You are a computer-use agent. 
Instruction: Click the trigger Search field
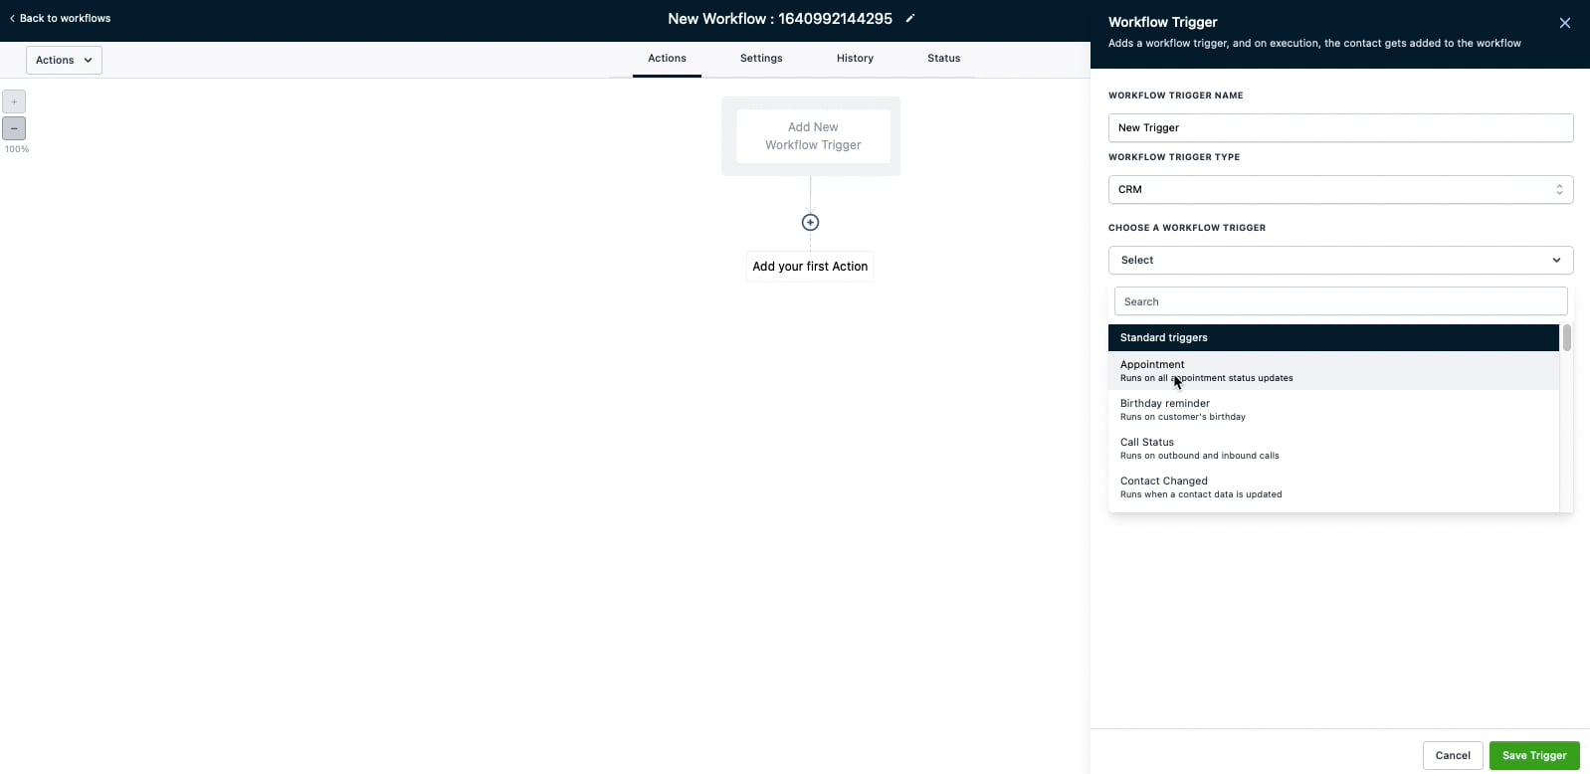[x=1340, y=301]
